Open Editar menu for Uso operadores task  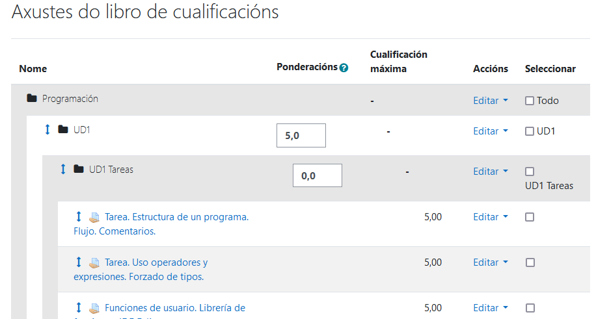pos(490,262)
